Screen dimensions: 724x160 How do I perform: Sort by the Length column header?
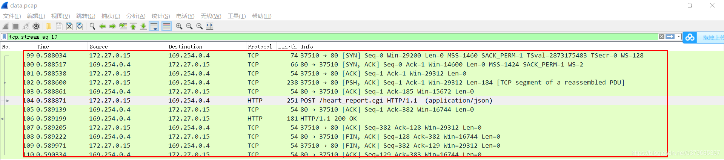click(x=287, y=47)
